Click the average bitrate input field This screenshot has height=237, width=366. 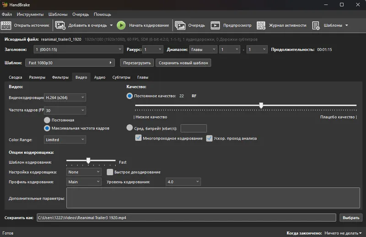[x=194, y=128]
